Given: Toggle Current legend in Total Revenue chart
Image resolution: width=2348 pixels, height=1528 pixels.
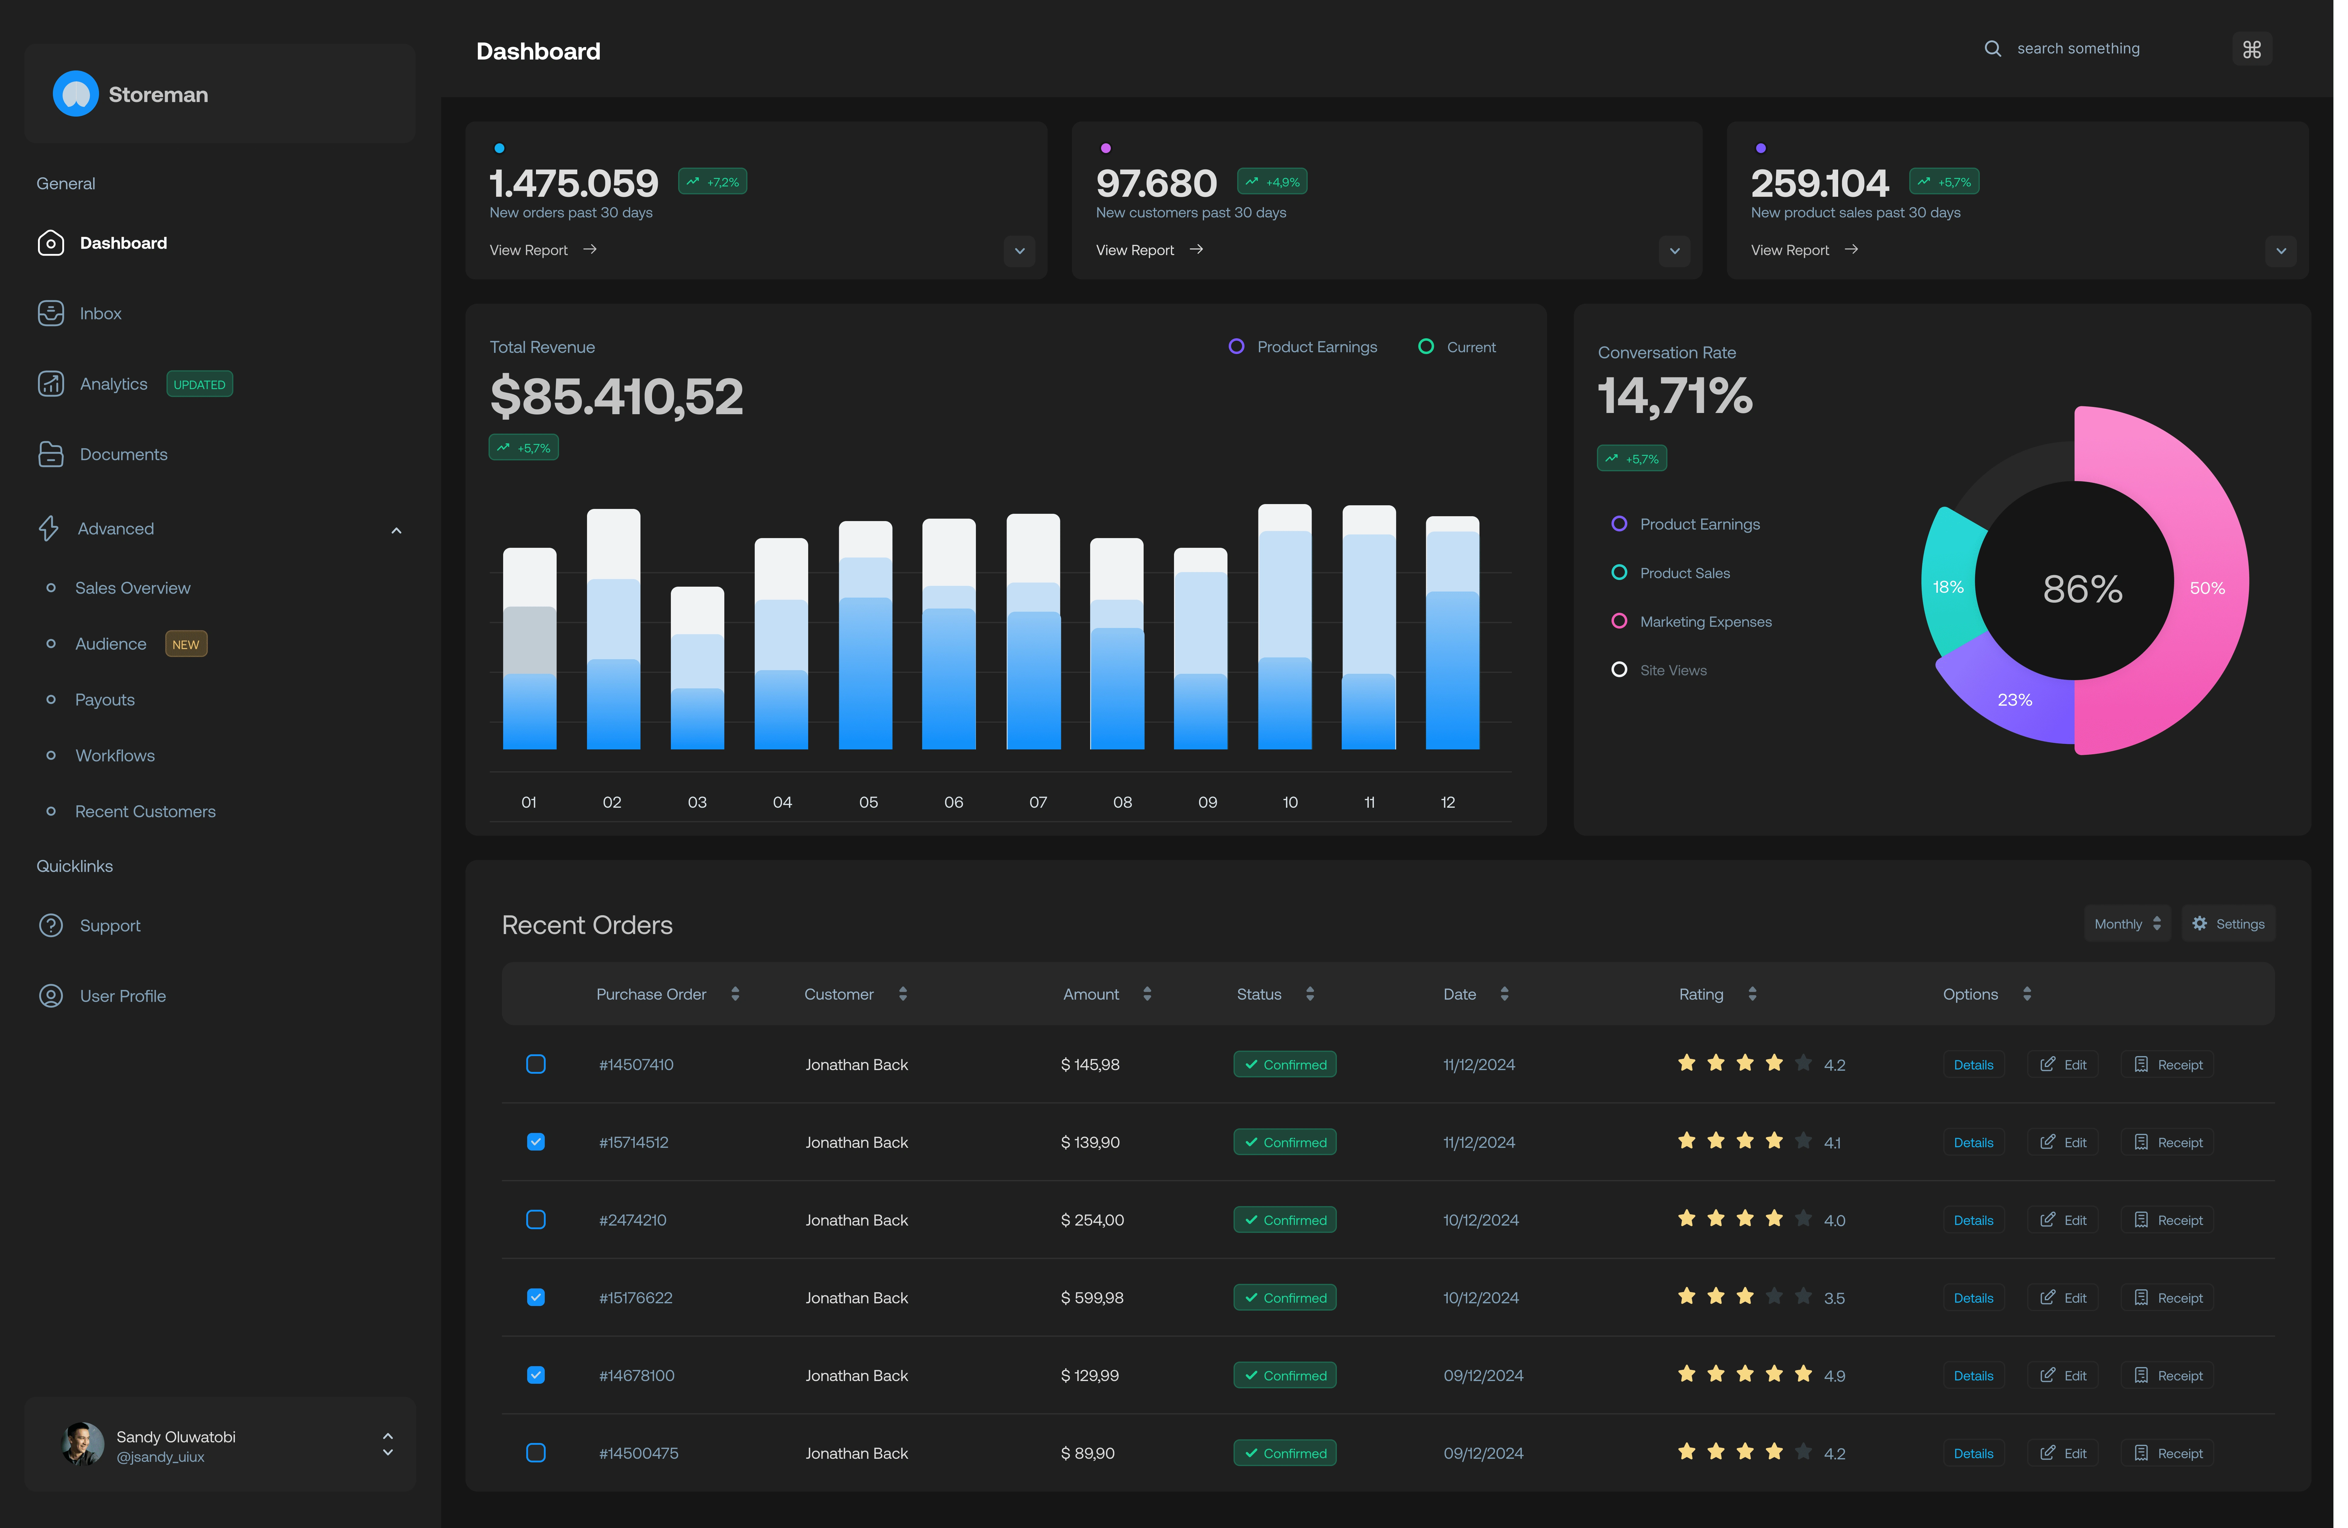Looking at the screenshot, I should click(x=1457, y=347).
